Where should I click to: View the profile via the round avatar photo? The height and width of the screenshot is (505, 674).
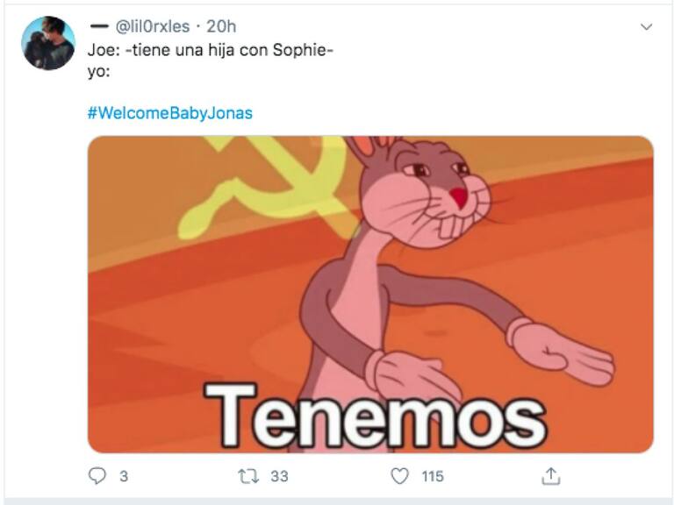coord(48,43)
